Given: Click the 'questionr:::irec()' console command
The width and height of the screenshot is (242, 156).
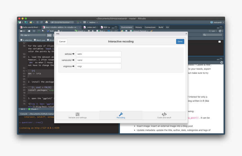Looking at the screenshot, I should pos(32,122).
